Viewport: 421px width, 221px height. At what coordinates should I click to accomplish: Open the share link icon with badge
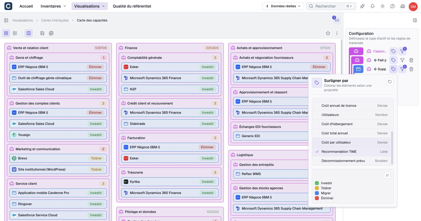point(337,20)
